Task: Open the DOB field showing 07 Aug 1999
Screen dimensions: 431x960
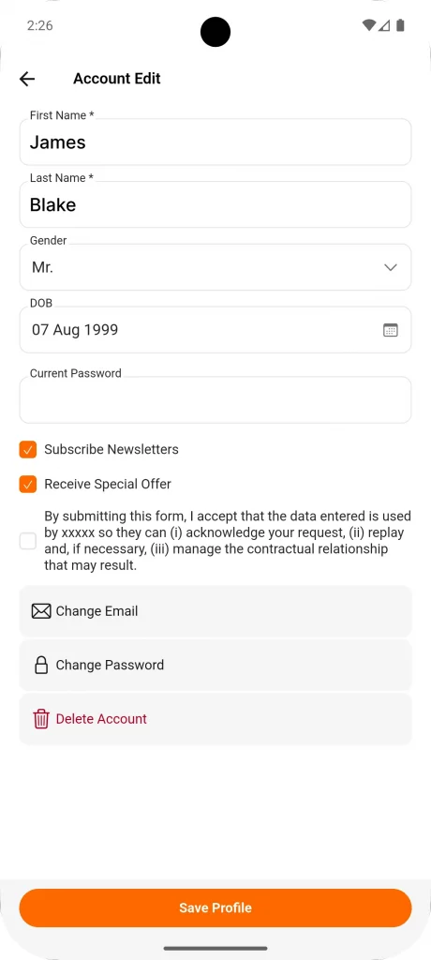Action: coord(215,329)
